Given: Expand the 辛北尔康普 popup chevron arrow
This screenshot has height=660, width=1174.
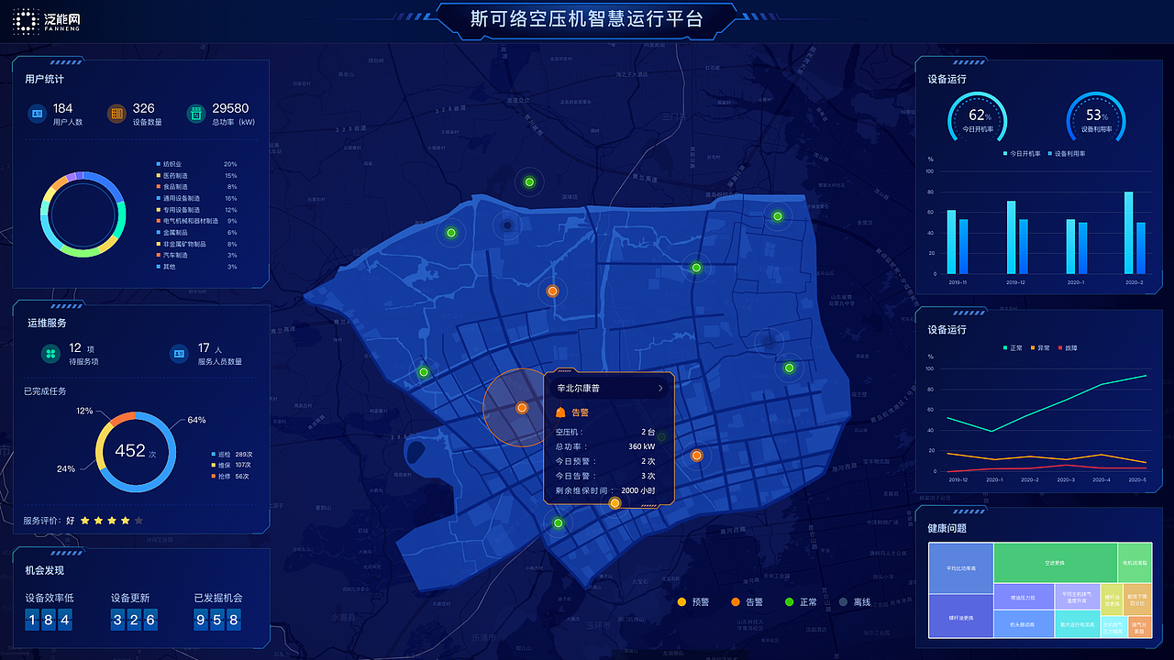Looking at the screenshot, I should pos(660,388).
